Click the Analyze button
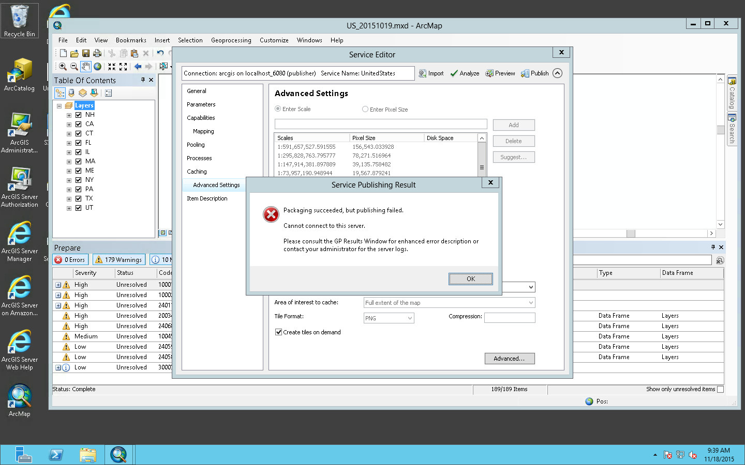 [465, 73]
